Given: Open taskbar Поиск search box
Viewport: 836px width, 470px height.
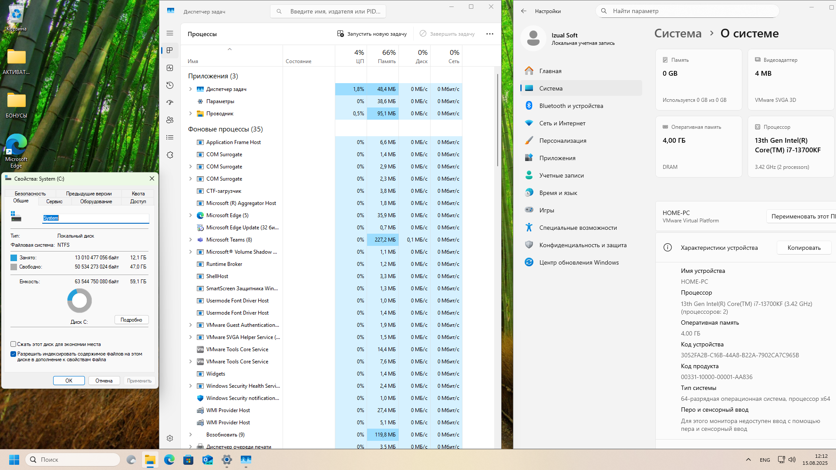Looking at the screenshot, I should click(73, 460).
